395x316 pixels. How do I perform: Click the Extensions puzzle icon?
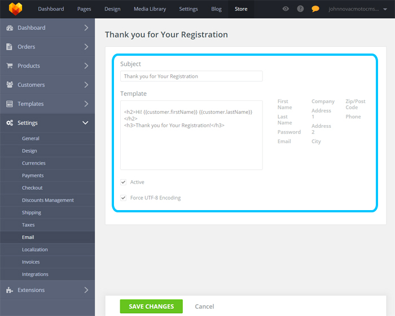point(10,290)
